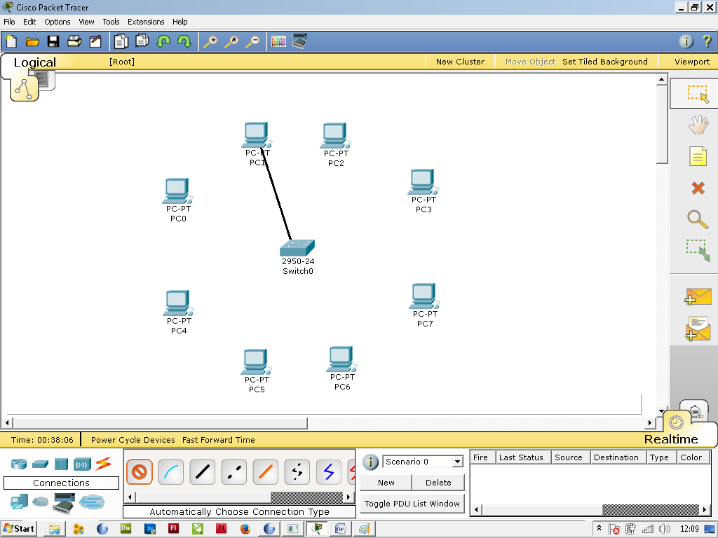The height and width of the screenshot is (538, 718).
Task: Select the Add Complex PDU tool
Action: tap(698, 329)
